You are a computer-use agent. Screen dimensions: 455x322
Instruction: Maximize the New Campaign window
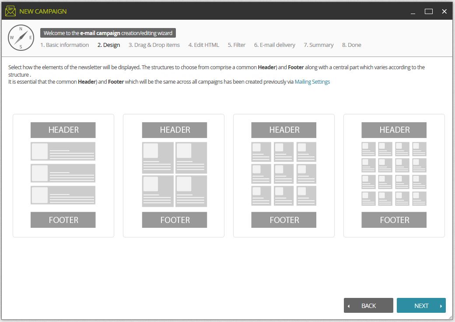(429, 11)
